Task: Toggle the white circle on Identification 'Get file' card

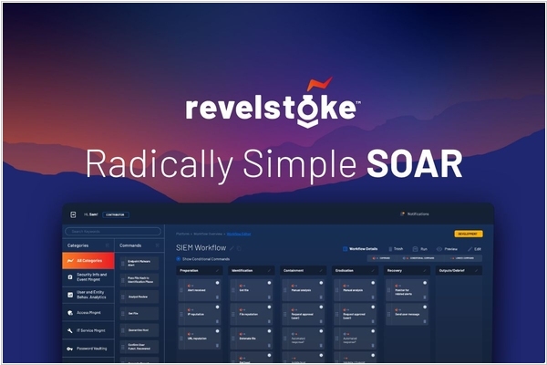Action: (269, 283)
